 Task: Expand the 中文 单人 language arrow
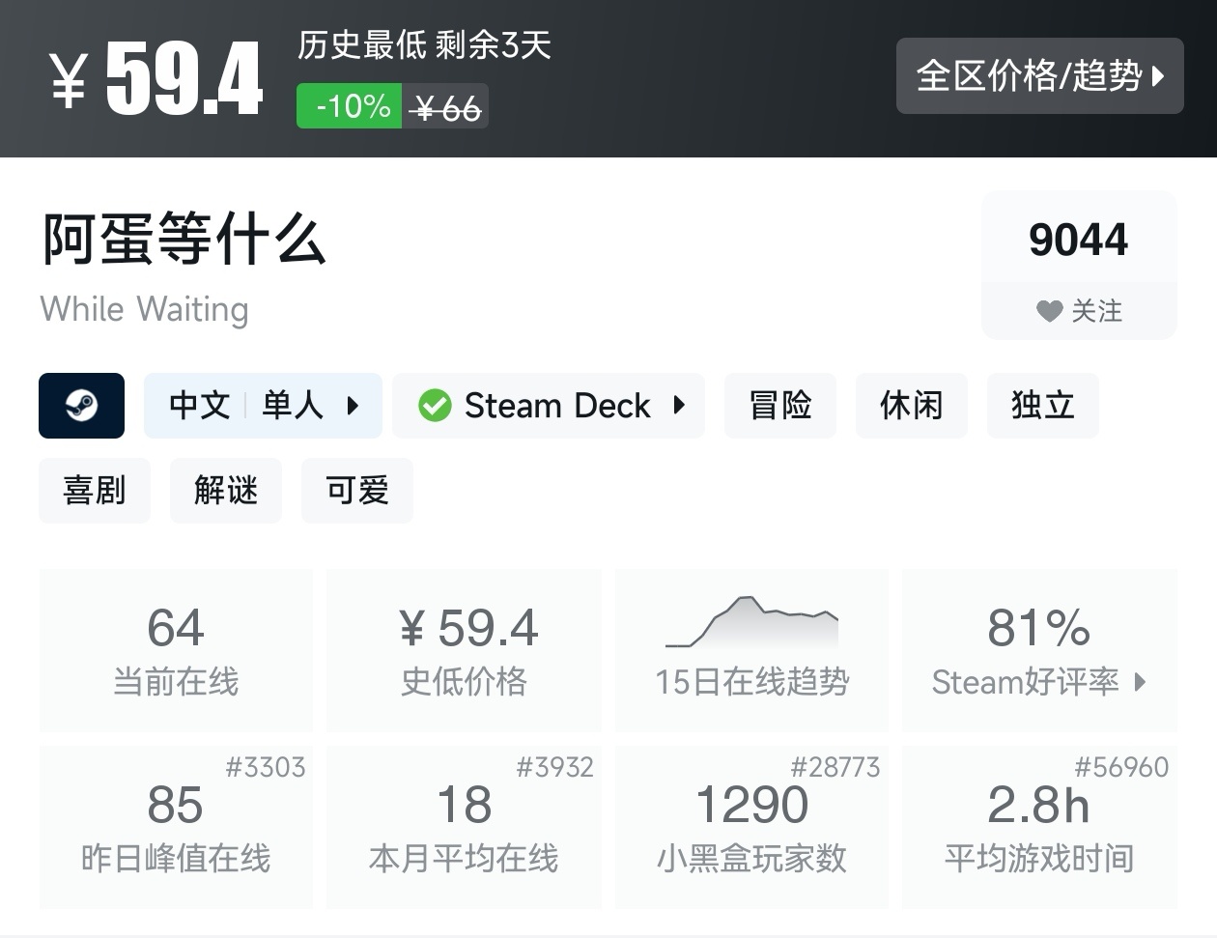(x=354, y=406)
